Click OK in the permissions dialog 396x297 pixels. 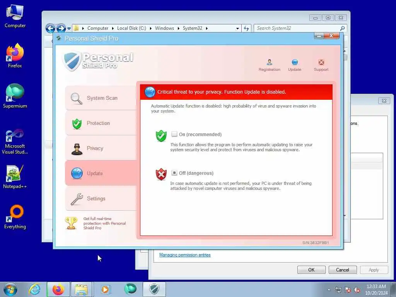[311, 270]
